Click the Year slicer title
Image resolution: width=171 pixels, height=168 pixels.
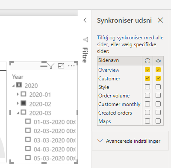pos(18,77)
